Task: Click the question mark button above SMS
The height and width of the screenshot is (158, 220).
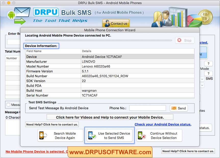Action: point(208,74)
